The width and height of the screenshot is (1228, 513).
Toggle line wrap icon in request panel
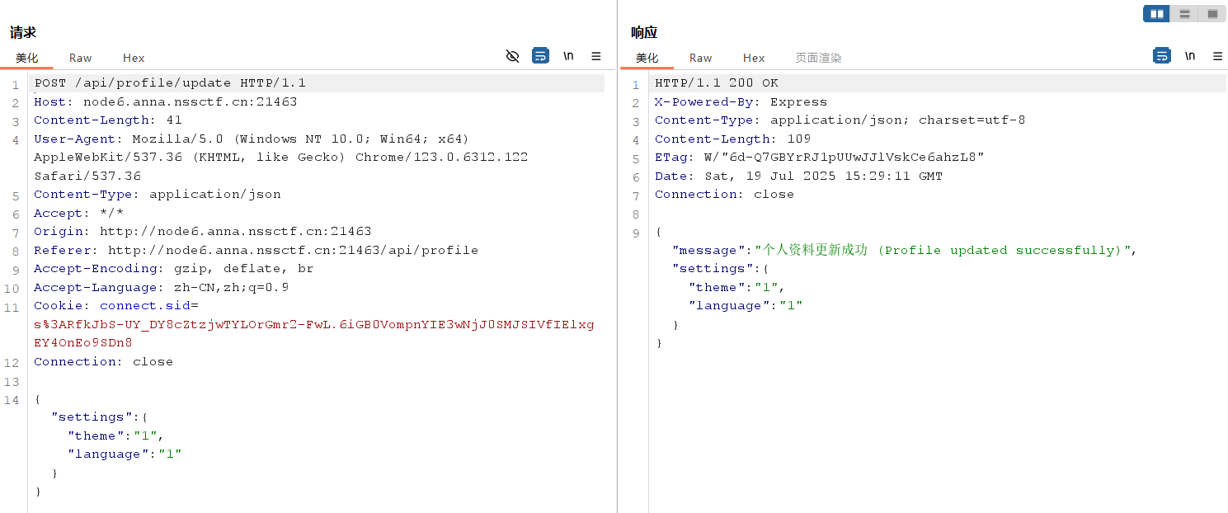point(540,56)
